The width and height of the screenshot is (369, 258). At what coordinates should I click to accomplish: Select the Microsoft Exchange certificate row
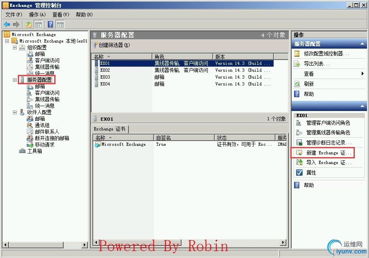click(x=190, y=144)
